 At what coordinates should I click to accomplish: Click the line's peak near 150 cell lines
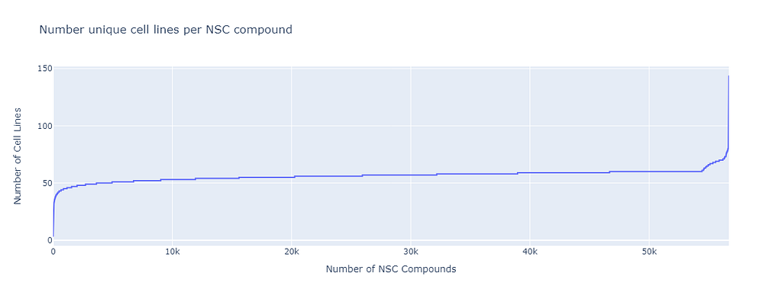pos(728,76)
